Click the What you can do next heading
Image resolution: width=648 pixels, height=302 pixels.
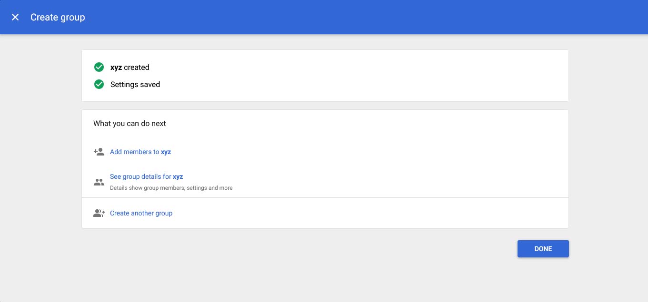click(130, 123)
